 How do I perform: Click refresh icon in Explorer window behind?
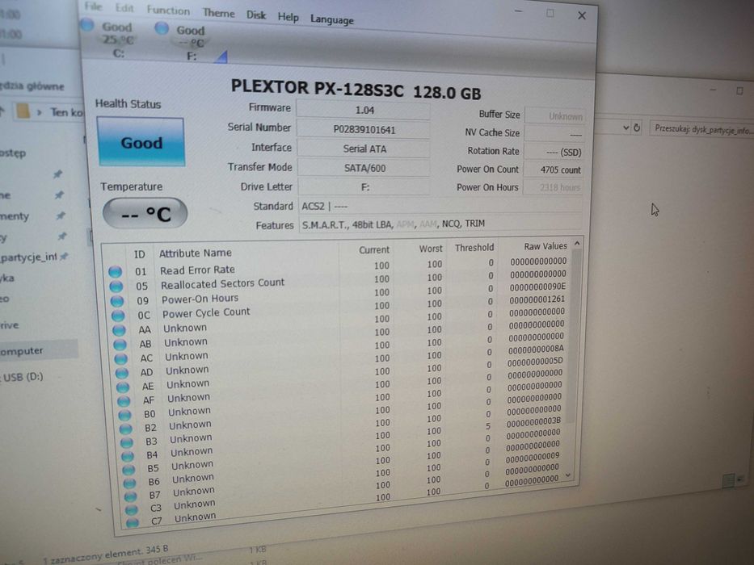coord(637,128)
